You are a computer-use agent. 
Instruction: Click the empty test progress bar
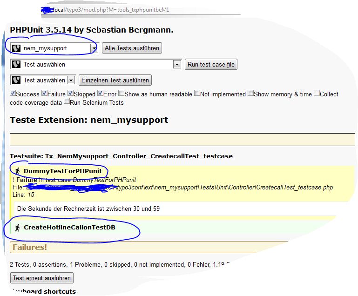click(x=182, y=140)
